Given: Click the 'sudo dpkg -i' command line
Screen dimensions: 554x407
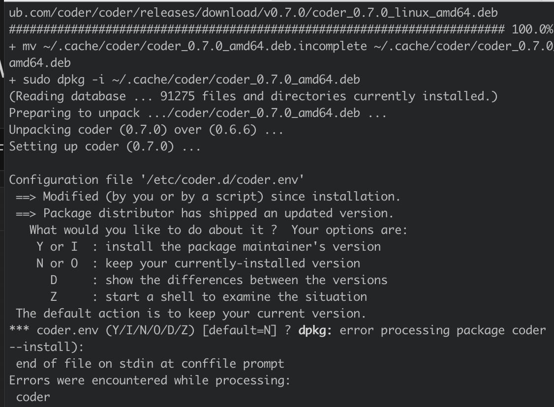Looking at the screenshot, I should (x=185, y=80).
